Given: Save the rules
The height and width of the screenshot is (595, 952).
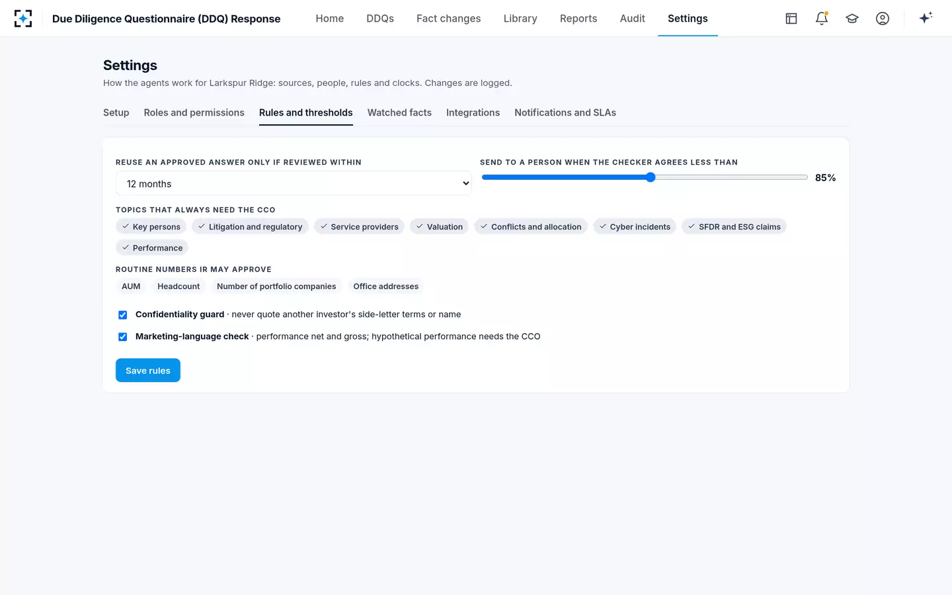Looking at the screenshot, I should point(148,370).
